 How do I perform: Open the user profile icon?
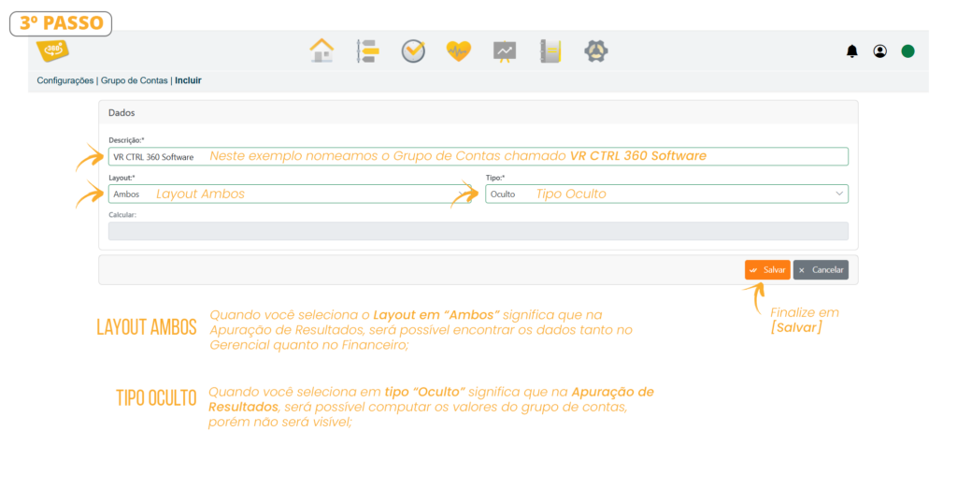[880, 51]
